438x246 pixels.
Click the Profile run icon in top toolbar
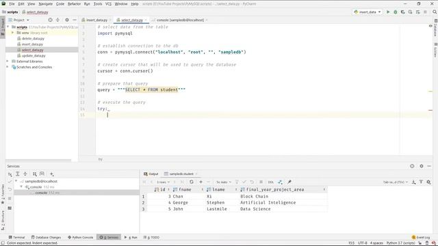point(410,12)
